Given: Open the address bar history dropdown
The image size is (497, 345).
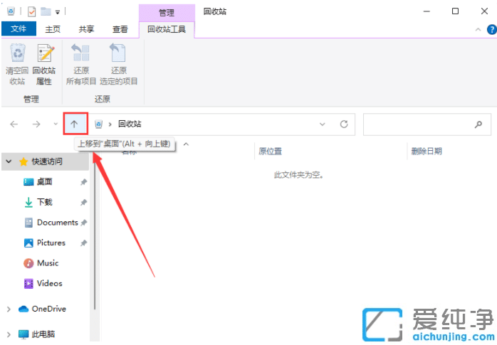Looking at the screenshot, I should (x=323, y=124).
